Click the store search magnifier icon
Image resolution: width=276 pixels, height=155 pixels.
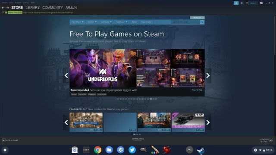click(x=202, y=22)
